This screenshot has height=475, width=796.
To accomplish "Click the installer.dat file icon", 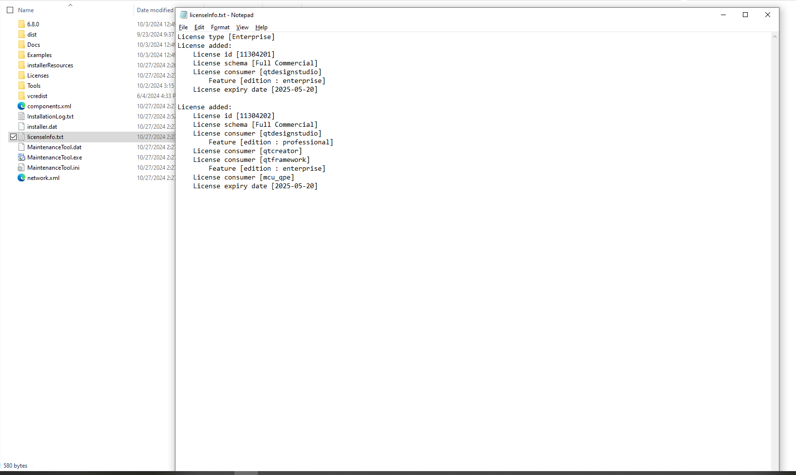I will coord(21,126).
